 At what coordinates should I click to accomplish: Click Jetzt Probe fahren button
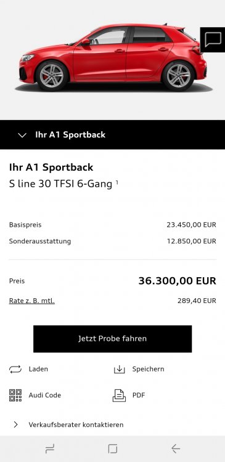tap(112, 339)
